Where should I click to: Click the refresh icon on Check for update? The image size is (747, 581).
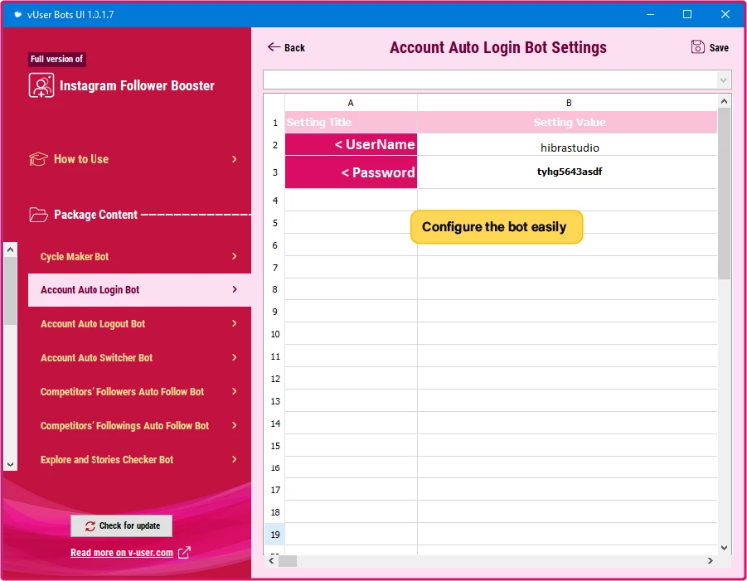coord(90,525)
